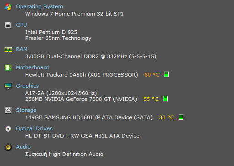
Task: Click green temperature indicator beside GPU 55 °C
Action: coord(165,99)
